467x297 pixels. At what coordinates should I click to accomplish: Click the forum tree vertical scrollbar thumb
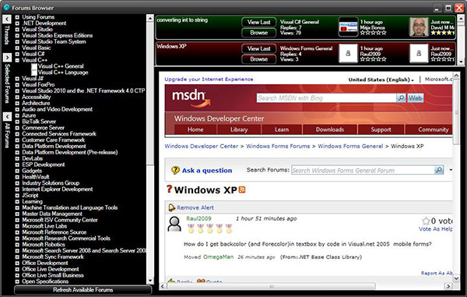pyautogui.click(x=150, y=93)
